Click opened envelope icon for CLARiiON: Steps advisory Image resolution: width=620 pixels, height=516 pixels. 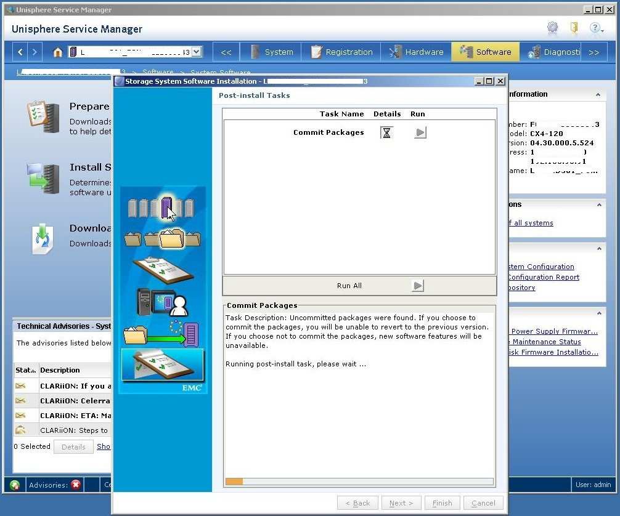point(20,429)
